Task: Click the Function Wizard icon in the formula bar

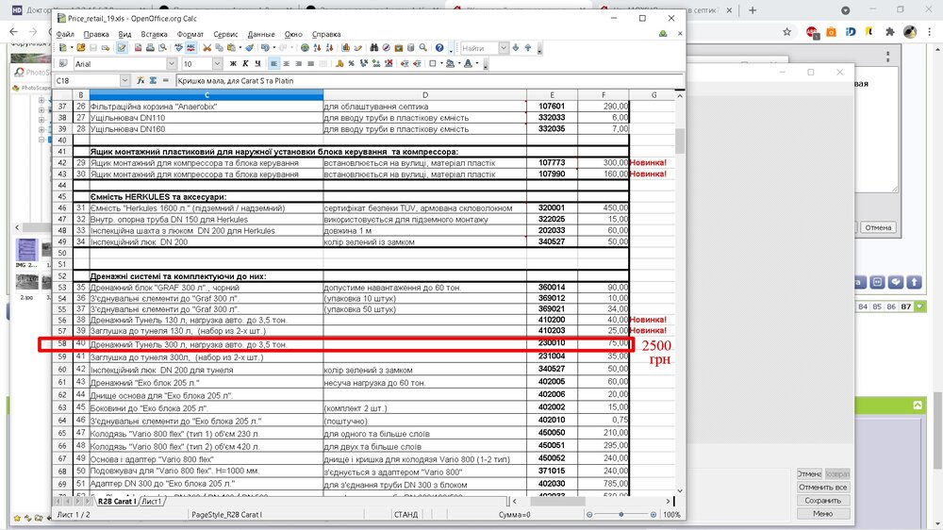Action: click(x=140, y=81)
